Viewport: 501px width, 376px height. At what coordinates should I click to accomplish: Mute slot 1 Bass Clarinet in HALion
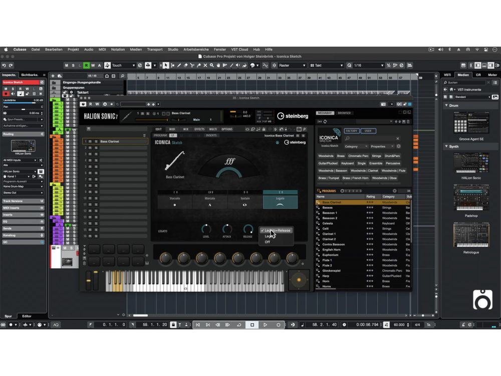[x=90, y=141]
